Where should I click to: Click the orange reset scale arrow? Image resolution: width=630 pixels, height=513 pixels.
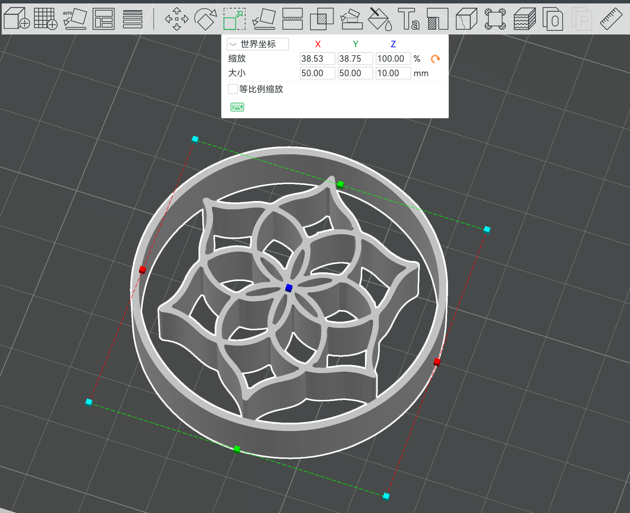pos(436,59)
